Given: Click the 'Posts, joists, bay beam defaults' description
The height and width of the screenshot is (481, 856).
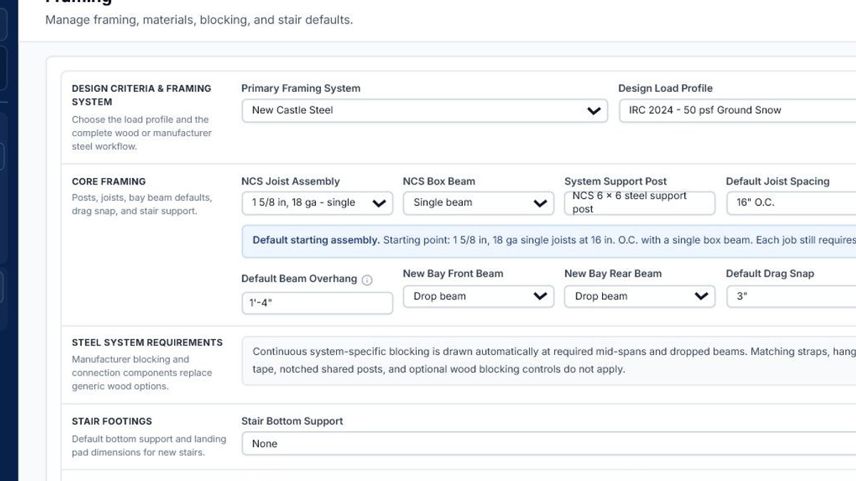Looking at the screenshot, I should click(x=142, y=205).
